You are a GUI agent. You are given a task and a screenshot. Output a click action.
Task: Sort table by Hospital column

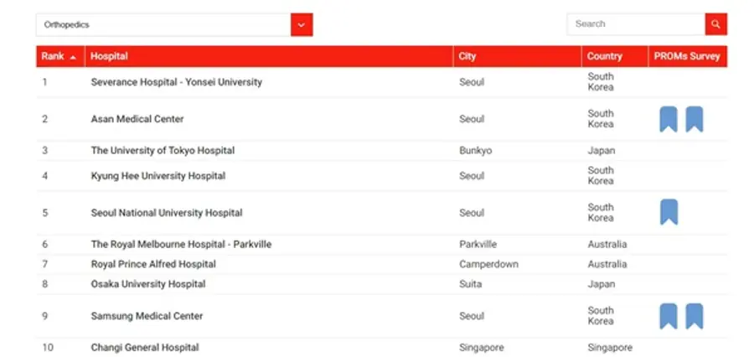[x=109, y=56]
